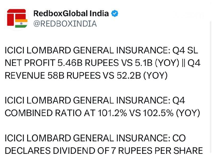Click the "101.2%" ratio value

tap(112, 113)
